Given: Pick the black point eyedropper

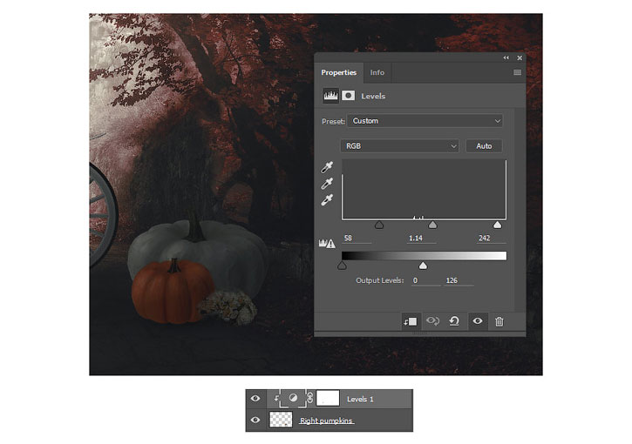Looking at the screenshot, I should point(327,167).
